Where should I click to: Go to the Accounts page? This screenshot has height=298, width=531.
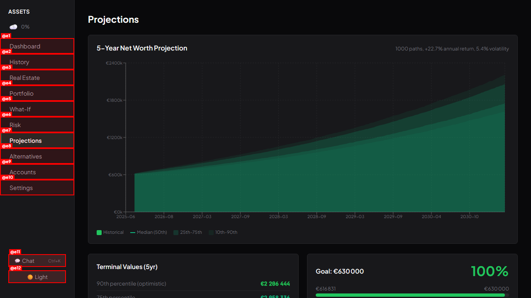[37, 172]
